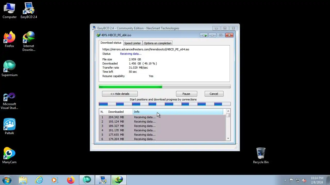
Task: Click the network tray icon
Action: pyautogui.click(x=298, y=180)
